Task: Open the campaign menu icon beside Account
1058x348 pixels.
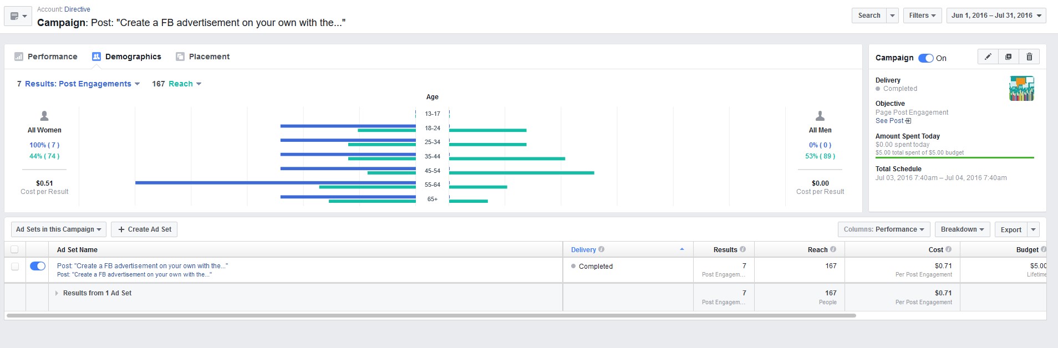Action: [18, 16]
